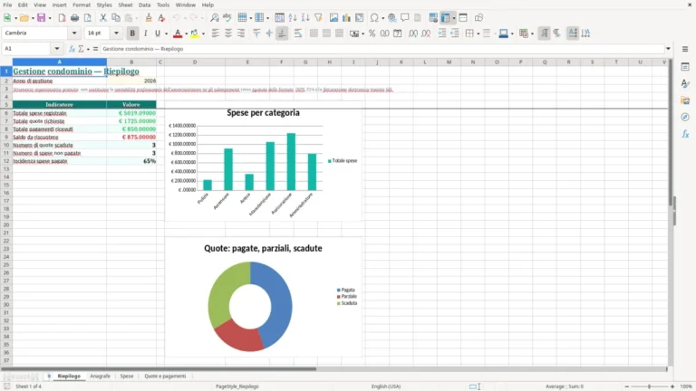Format the cell as percent
The image size is (696, 391).
point(372,33)
